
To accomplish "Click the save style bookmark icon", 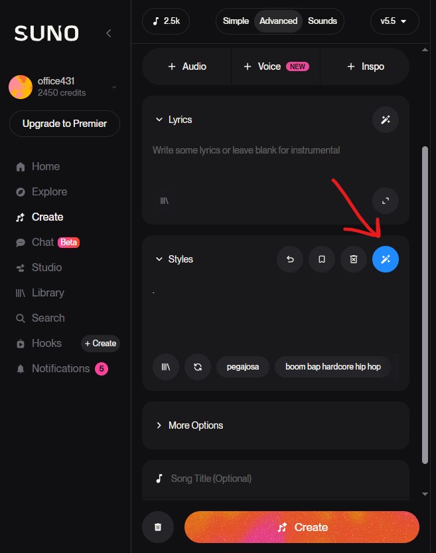I will [x=322, y=259].
